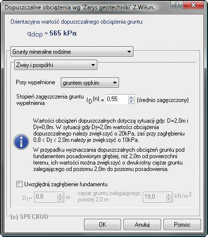The width and height of the screenshot is (208, 237).
Task: Click 'Orientacyjna wartość dopuszczalnego obciążenia gruntu' heading
Action: (77, 22)
